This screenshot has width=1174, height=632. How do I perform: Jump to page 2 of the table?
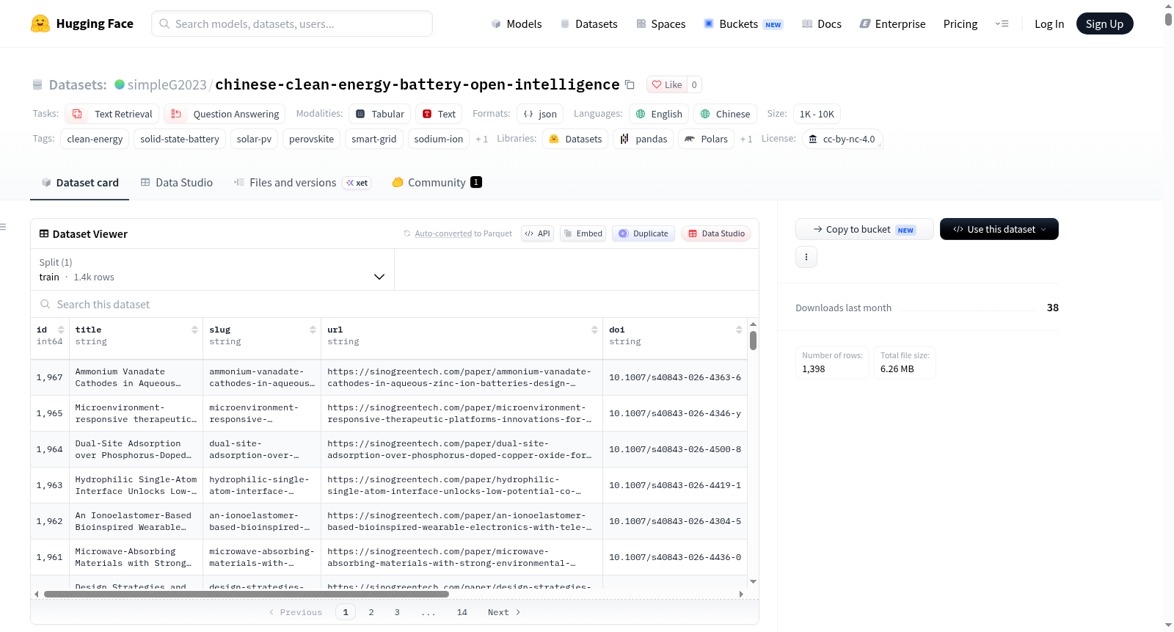tap(371, 612)
